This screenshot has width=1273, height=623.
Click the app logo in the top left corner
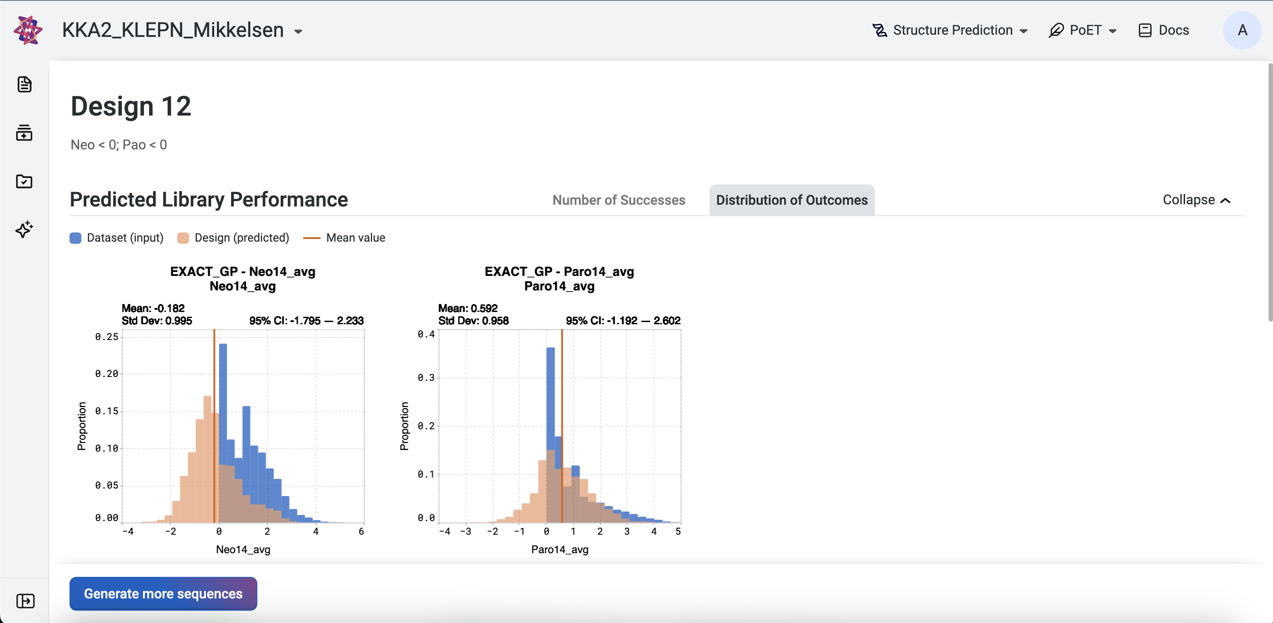(x=27, y=30)
